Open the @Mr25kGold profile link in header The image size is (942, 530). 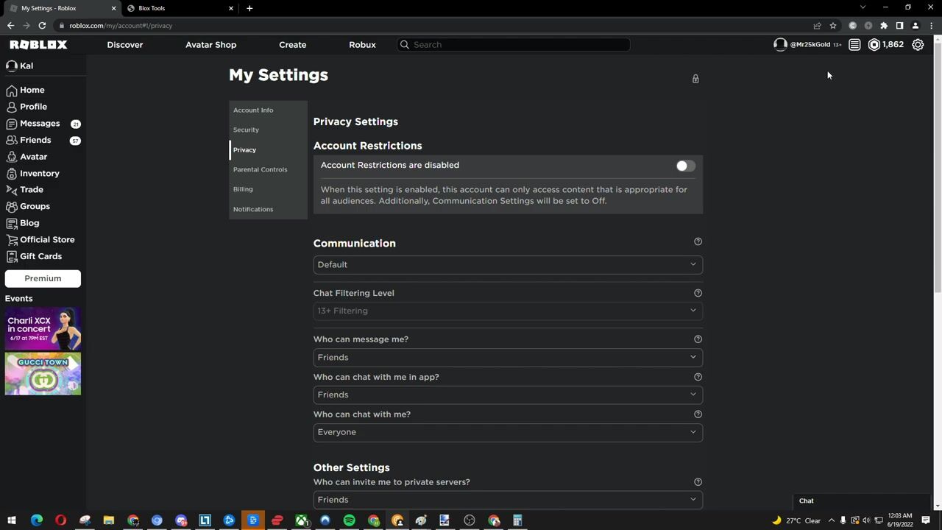tap(807, 45)
